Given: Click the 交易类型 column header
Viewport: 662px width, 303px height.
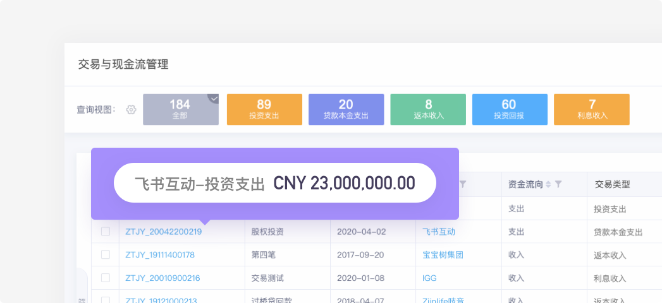Looking at the screenshot, I should 612,184.
